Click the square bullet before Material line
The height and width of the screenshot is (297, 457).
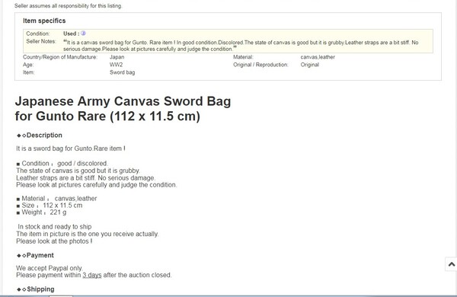(x=18, y=199)
